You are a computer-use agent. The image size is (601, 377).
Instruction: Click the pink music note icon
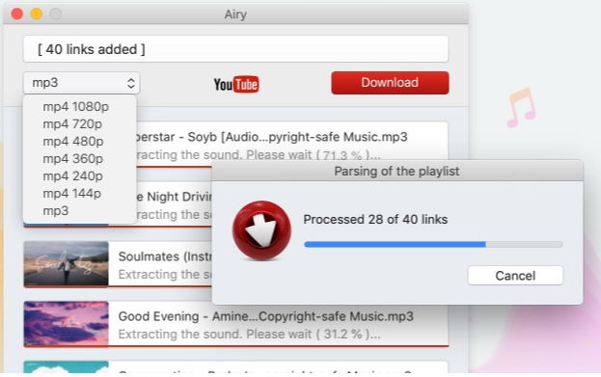coord(521,108)
